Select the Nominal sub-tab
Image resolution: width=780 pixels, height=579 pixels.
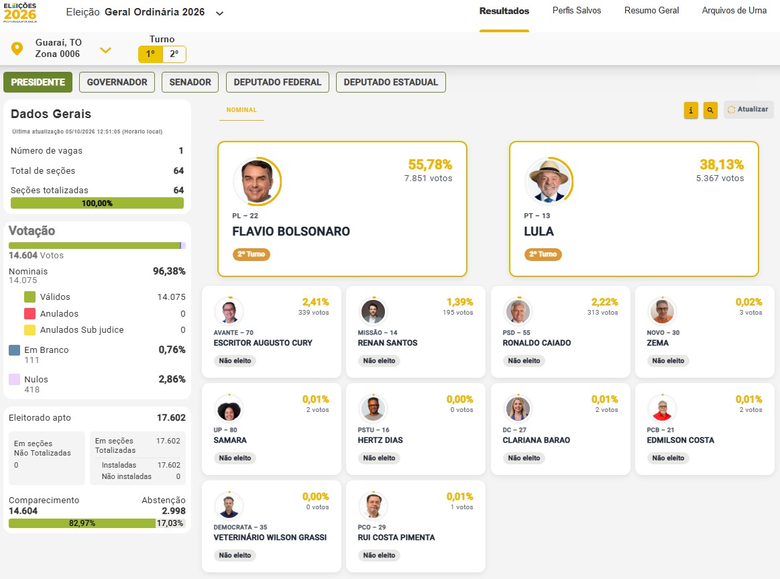click(x=241, y=110)
